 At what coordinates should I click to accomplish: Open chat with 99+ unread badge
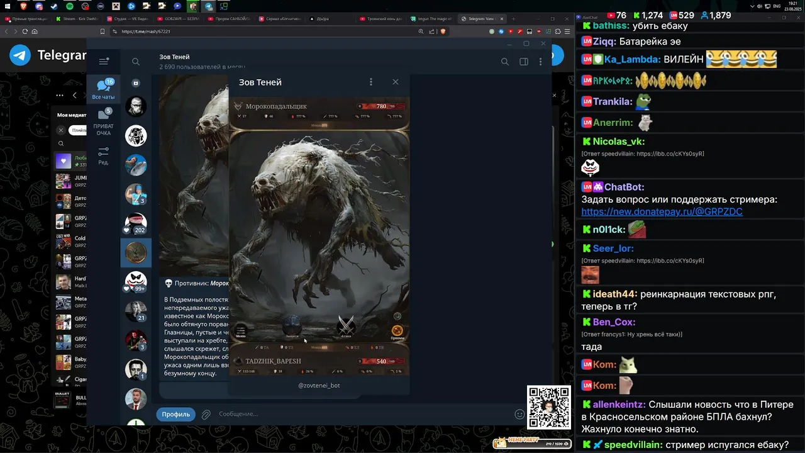click(136, 282)
